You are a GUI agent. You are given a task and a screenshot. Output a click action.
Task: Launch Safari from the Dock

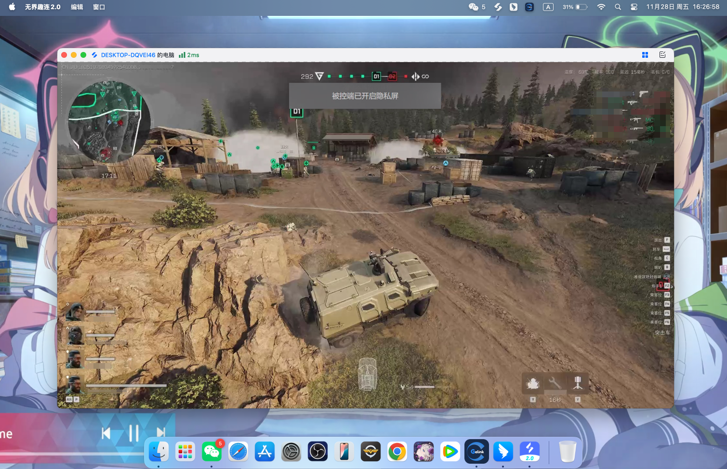tap(238, 452)
